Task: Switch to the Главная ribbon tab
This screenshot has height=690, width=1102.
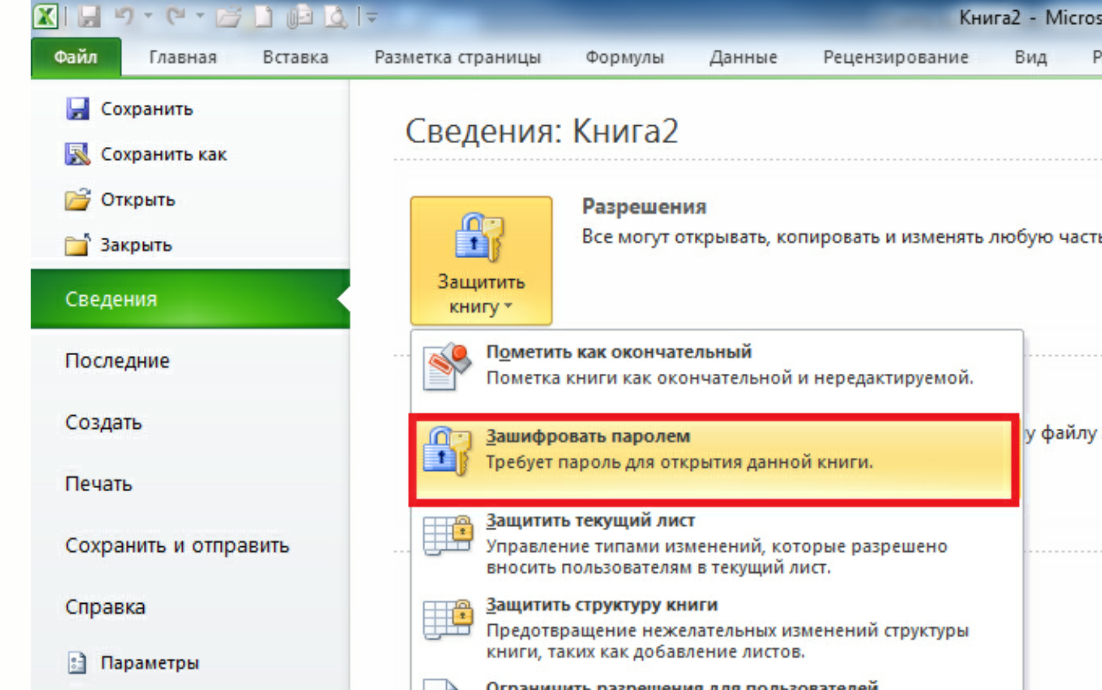Action: pos(183,57)
